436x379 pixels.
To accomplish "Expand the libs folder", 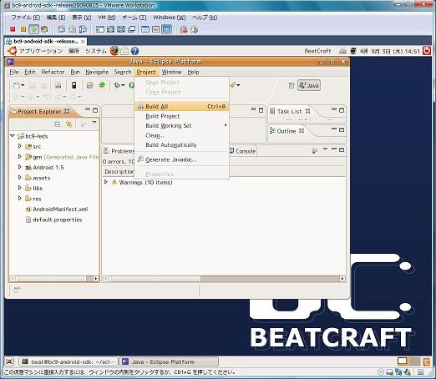I will point(20,188).
